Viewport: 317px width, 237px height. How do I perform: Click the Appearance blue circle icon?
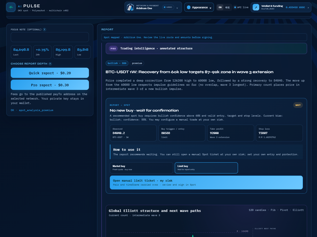(x=189, y=7)
